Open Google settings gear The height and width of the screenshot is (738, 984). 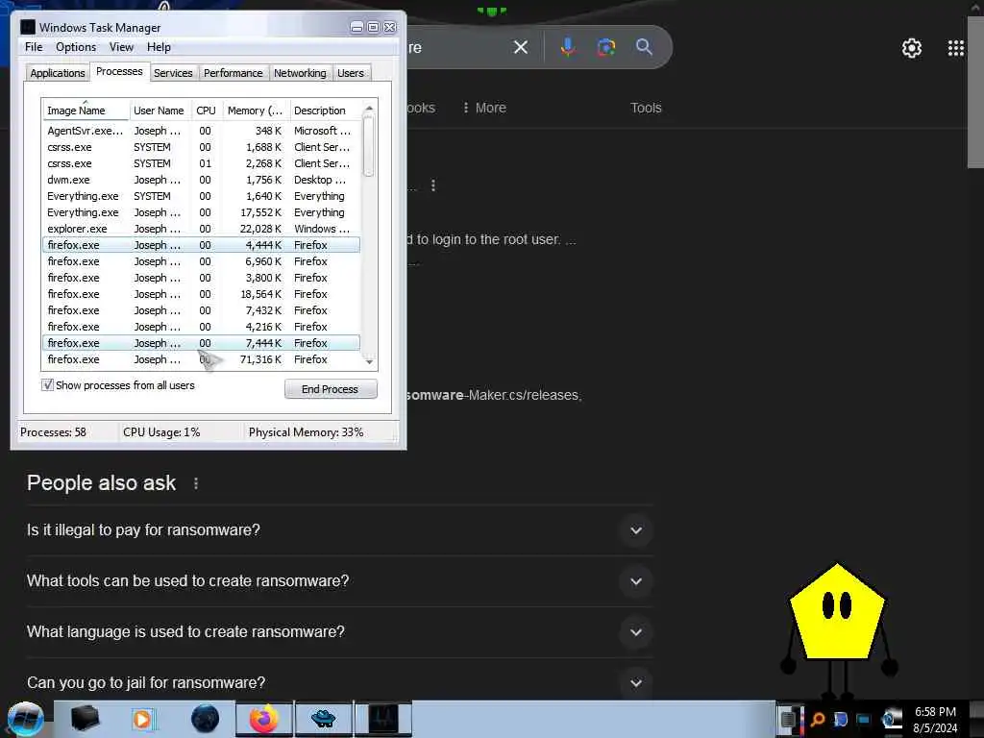click(x=911, y=48)
